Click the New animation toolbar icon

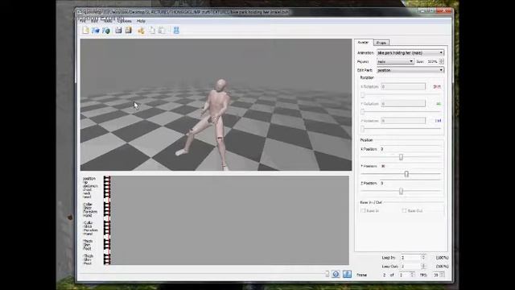pos(86,31)
